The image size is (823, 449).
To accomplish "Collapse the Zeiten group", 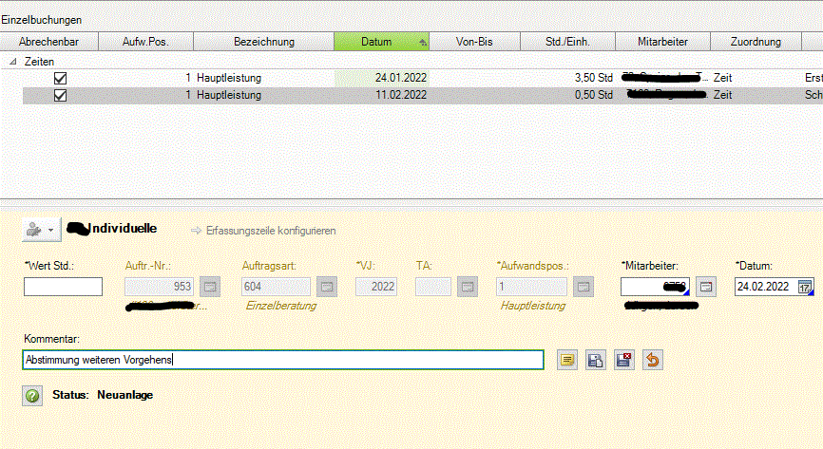I will (x=13, y=62).
